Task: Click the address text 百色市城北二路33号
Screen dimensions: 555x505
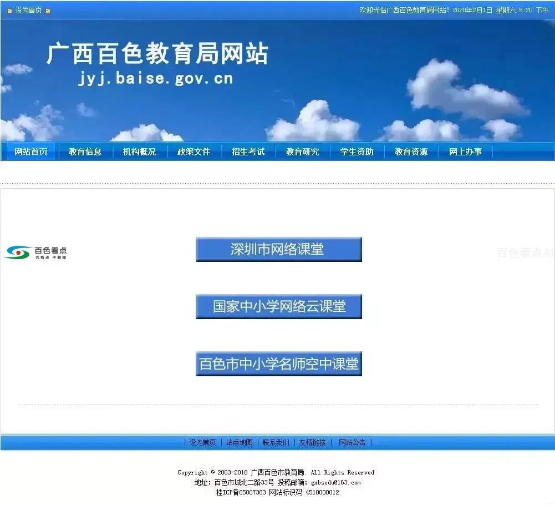Action: pos(244,482)
